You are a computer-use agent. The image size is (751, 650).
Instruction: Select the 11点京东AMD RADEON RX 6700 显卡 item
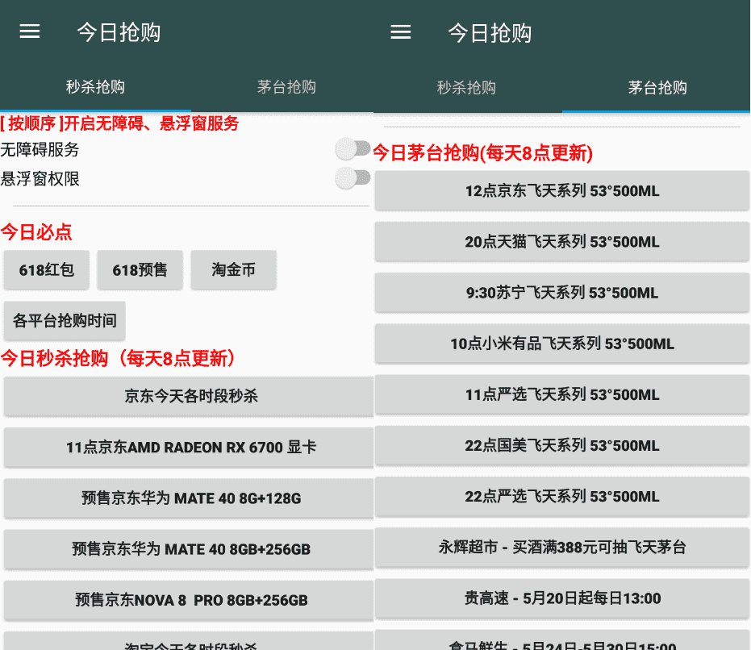click(x=188, y=447)
